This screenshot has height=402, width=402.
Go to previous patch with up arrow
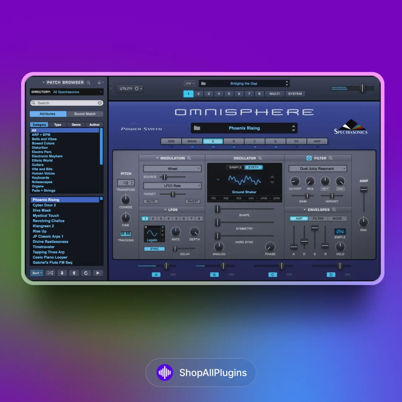click(74, 273)
